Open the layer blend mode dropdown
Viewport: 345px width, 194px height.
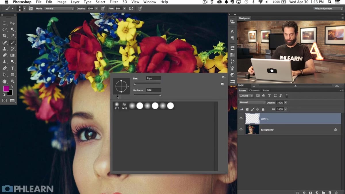(252, 102)
